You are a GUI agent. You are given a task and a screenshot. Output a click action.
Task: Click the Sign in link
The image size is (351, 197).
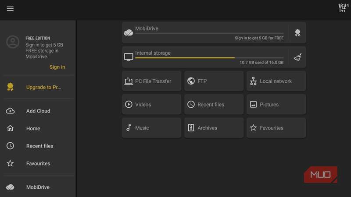(57, 67)
